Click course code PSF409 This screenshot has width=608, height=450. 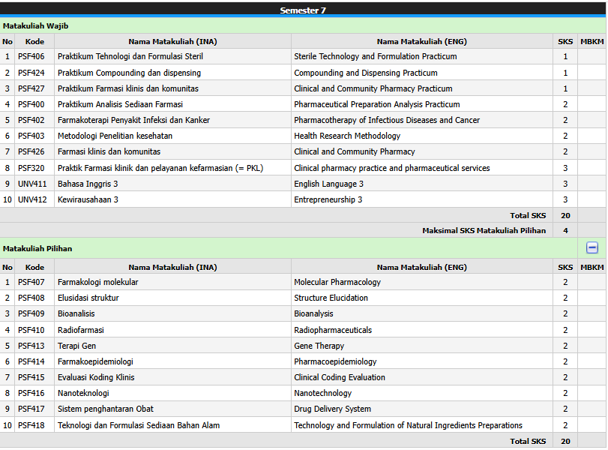coord(31,313)
